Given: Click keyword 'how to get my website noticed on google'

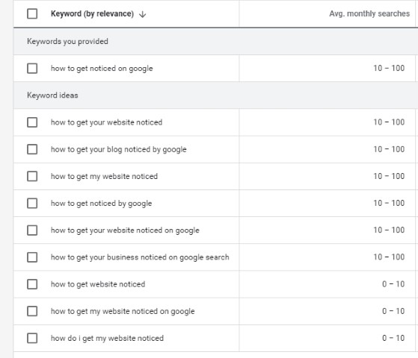Looking at the screenshot, I should tap(123, 311).
